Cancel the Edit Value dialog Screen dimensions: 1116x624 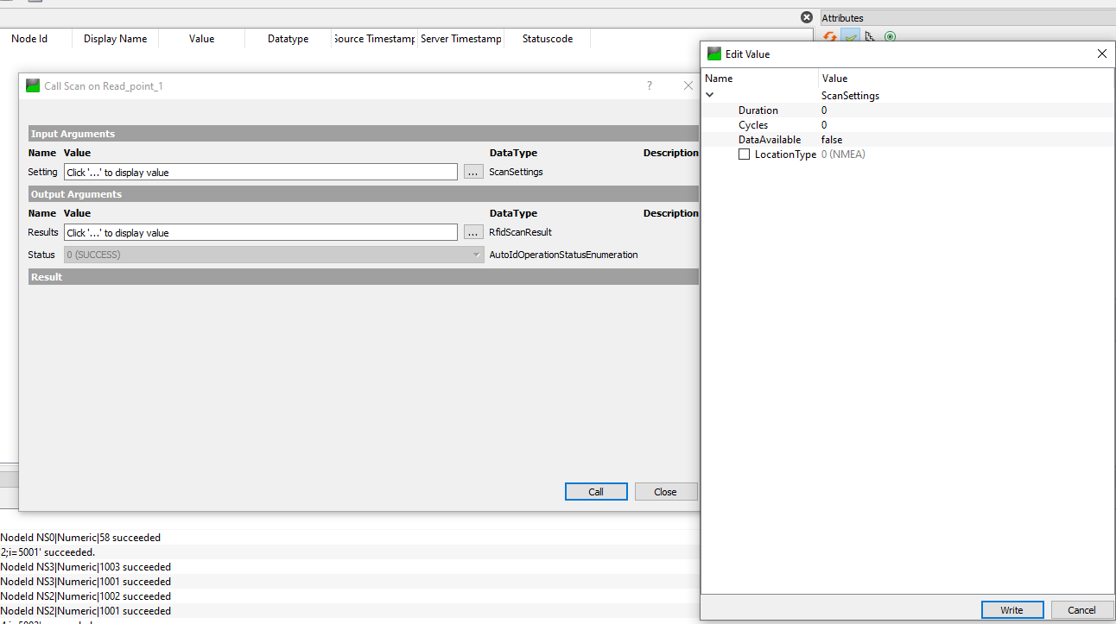(x=1081, y=609)
